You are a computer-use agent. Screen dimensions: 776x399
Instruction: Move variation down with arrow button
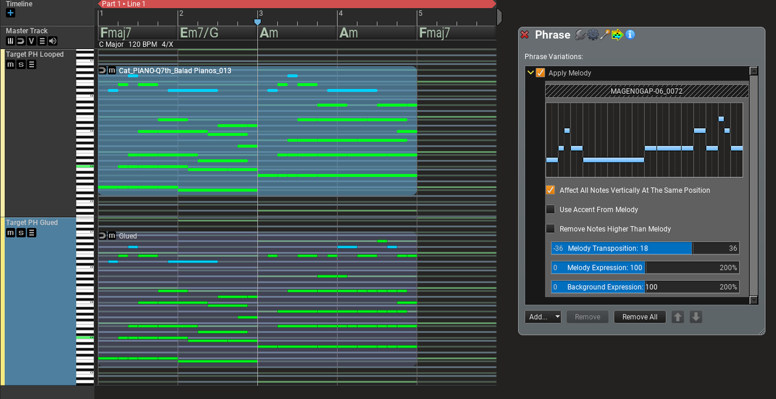[696, 317]
